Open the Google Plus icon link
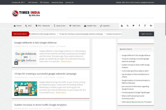The height and width of the screenshot is (110, 166). coord(145,26)
